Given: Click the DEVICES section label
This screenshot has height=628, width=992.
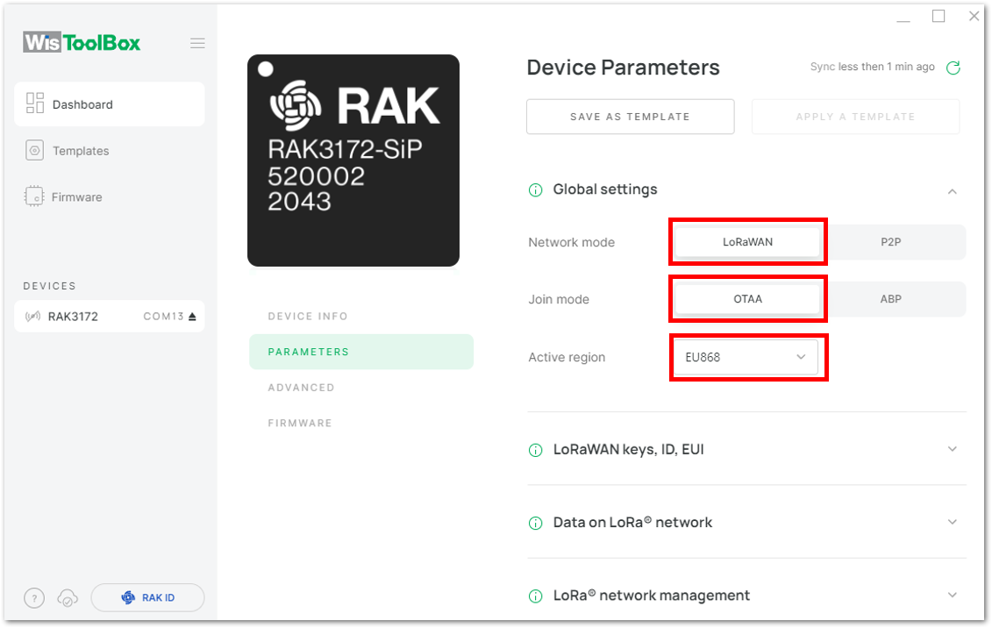Looking at the screenshot, I should coord(49,286).
